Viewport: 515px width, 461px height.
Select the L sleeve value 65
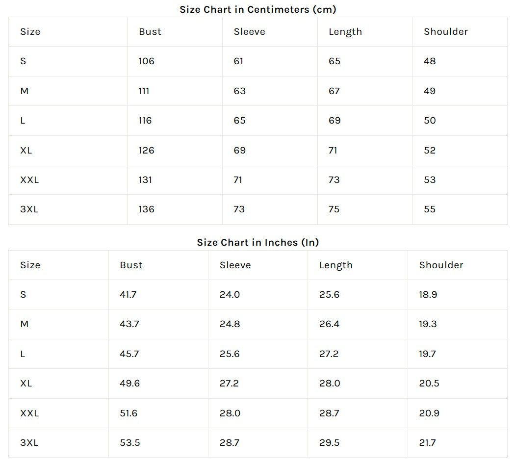[240, 121]
